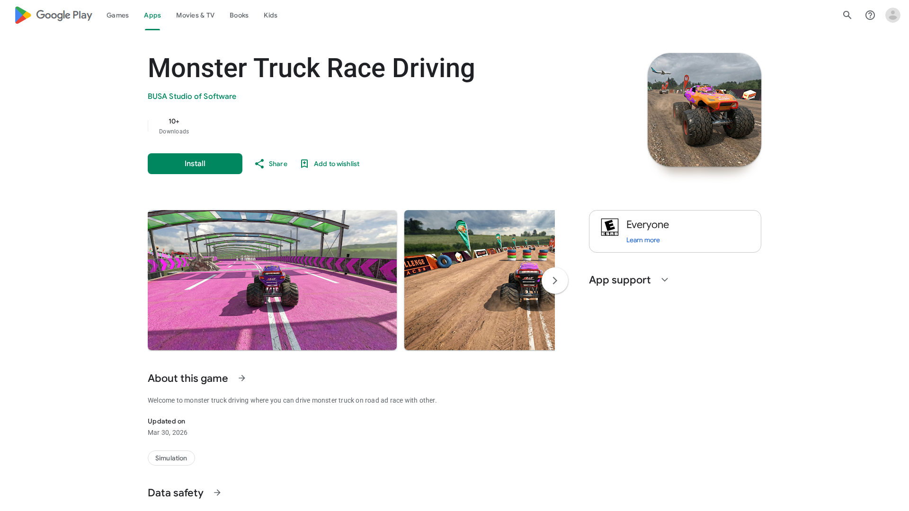Follow the Learn more rating link
The width and height of the screenshot is (909, 511).
(643, 240)
